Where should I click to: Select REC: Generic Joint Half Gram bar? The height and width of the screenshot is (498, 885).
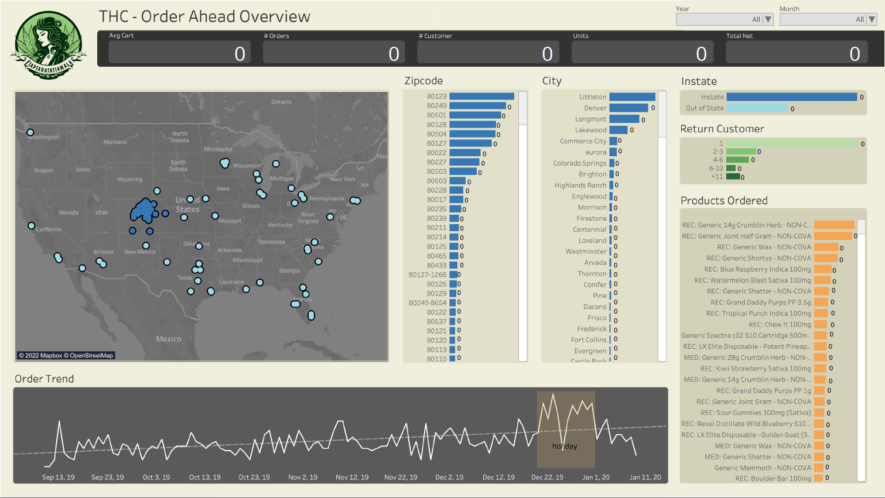pyautogui.click(x=833, y=236)
